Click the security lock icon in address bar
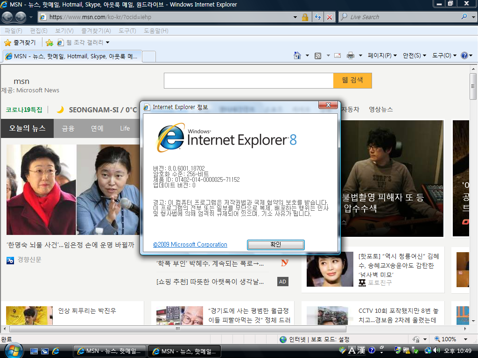Viewport: 478px width, 358px height. click(305, 17)
